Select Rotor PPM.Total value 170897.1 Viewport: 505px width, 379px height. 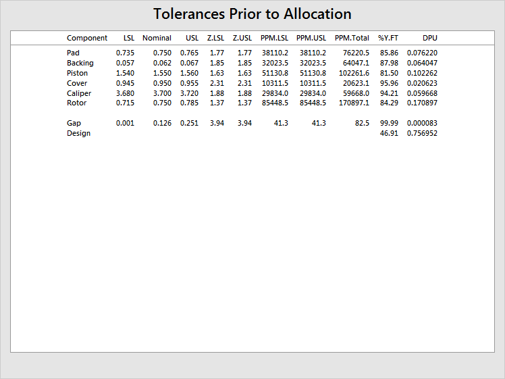tap(354, 103)
